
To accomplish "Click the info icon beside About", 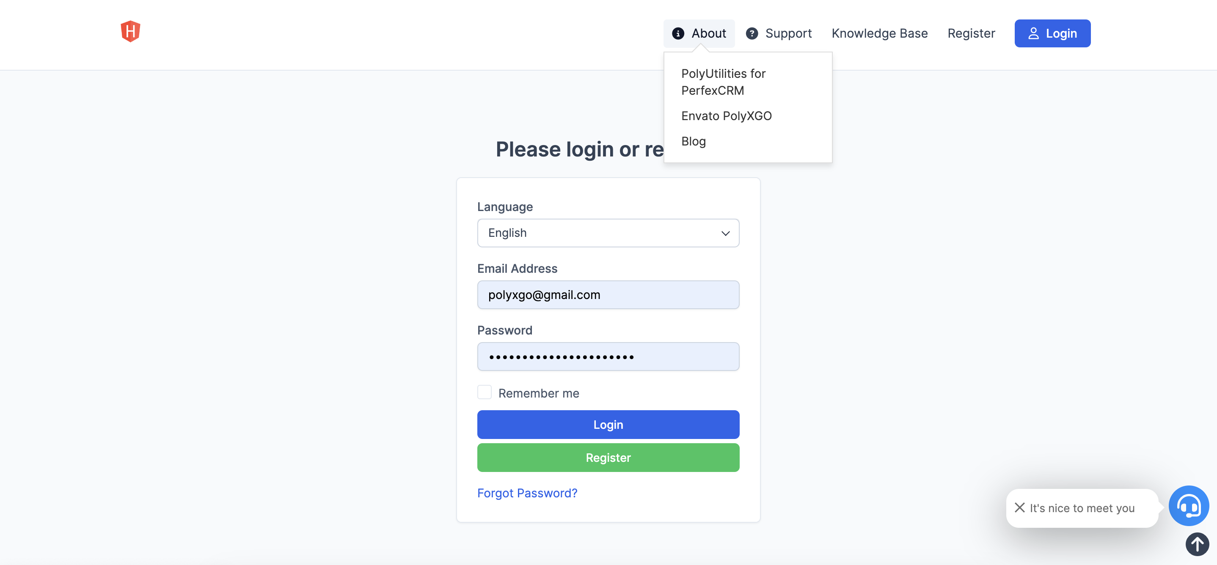I will pyautogui.click(x=678, y=33).
